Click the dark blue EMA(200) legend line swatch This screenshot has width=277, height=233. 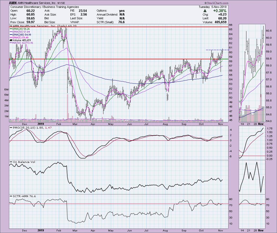pos(11,35)
